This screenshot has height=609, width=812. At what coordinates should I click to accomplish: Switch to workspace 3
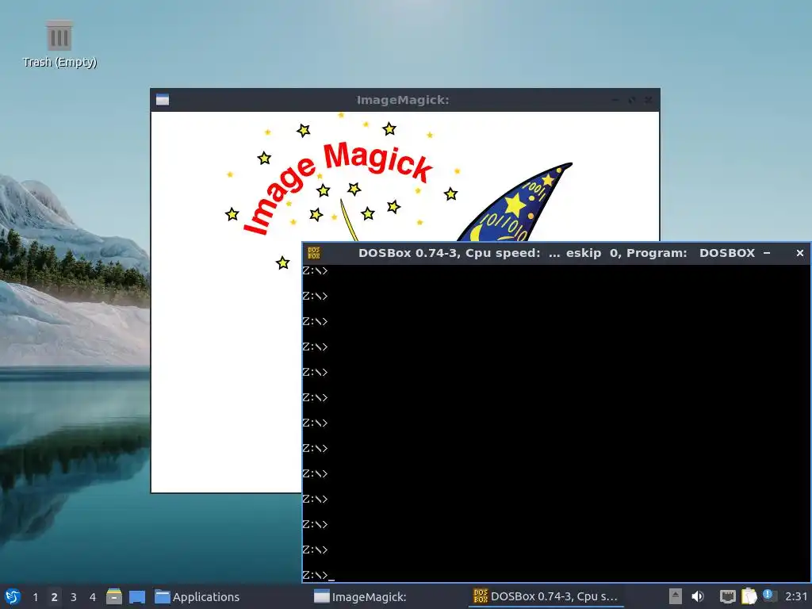[74, 597]
